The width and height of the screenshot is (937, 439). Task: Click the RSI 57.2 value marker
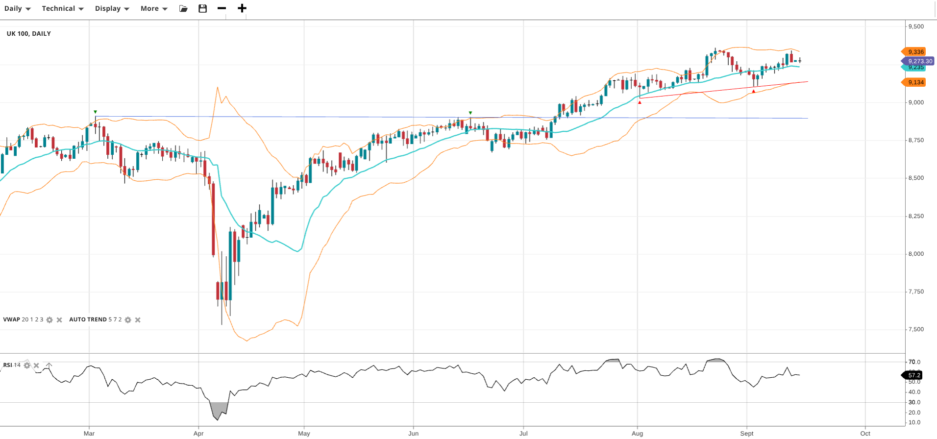point(913,375)
